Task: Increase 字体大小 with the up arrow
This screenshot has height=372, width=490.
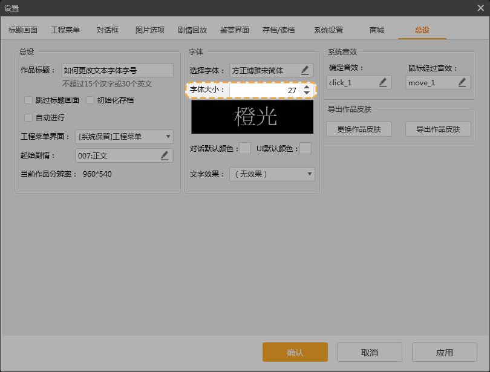Action: click(x=307, y=87)
